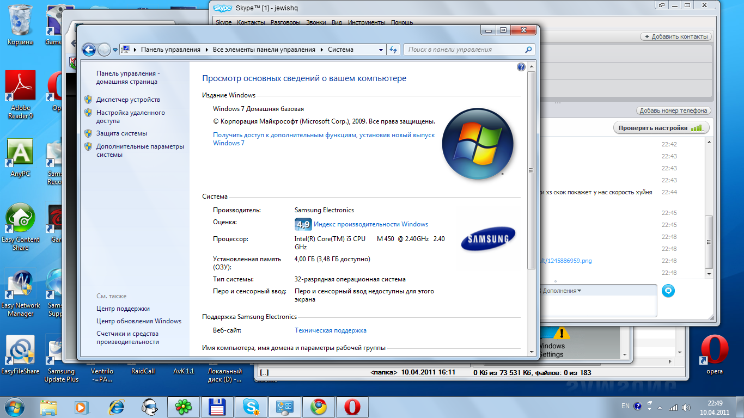Viewport: 744px width, 418px height.
Task: Open the language bar options arrow
Action: [x=650, y=410]
